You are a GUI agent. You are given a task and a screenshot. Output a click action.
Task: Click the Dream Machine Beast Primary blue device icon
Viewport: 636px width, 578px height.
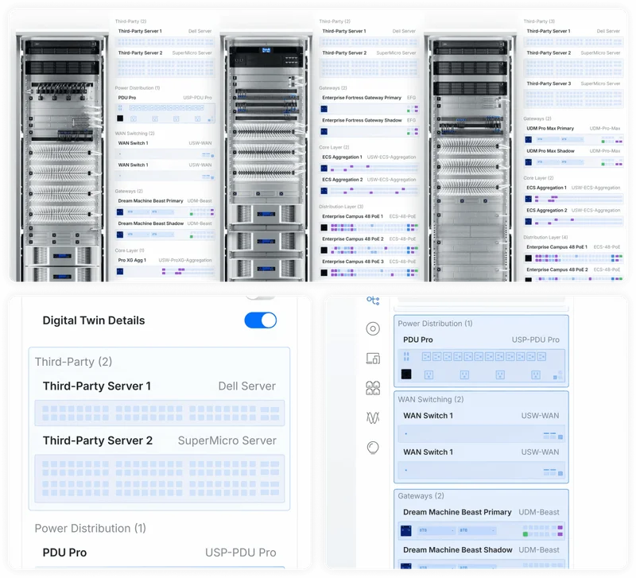tap(406, 530)
